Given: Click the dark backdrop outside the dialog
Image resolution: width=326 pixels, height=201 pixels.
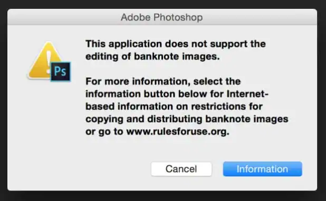Looking at the screenshot, I should tap(162, 196).
